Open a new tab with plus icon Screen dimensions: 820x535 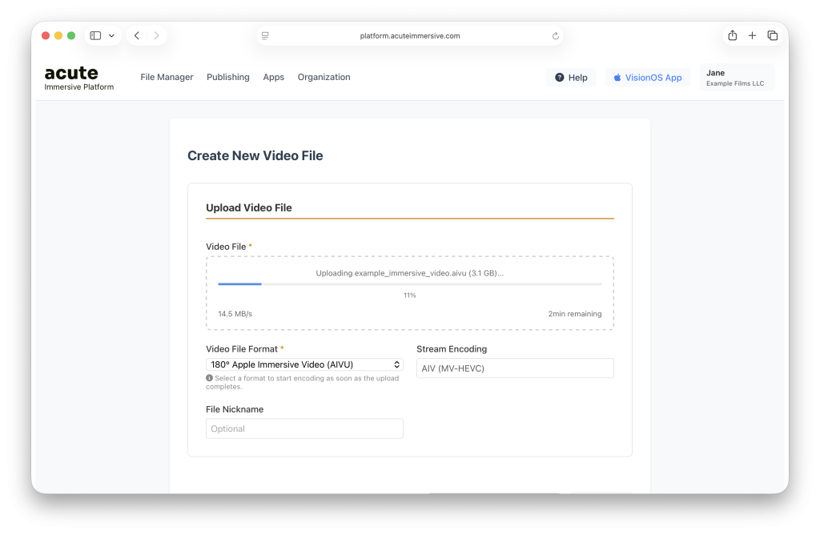pos(752,36)
